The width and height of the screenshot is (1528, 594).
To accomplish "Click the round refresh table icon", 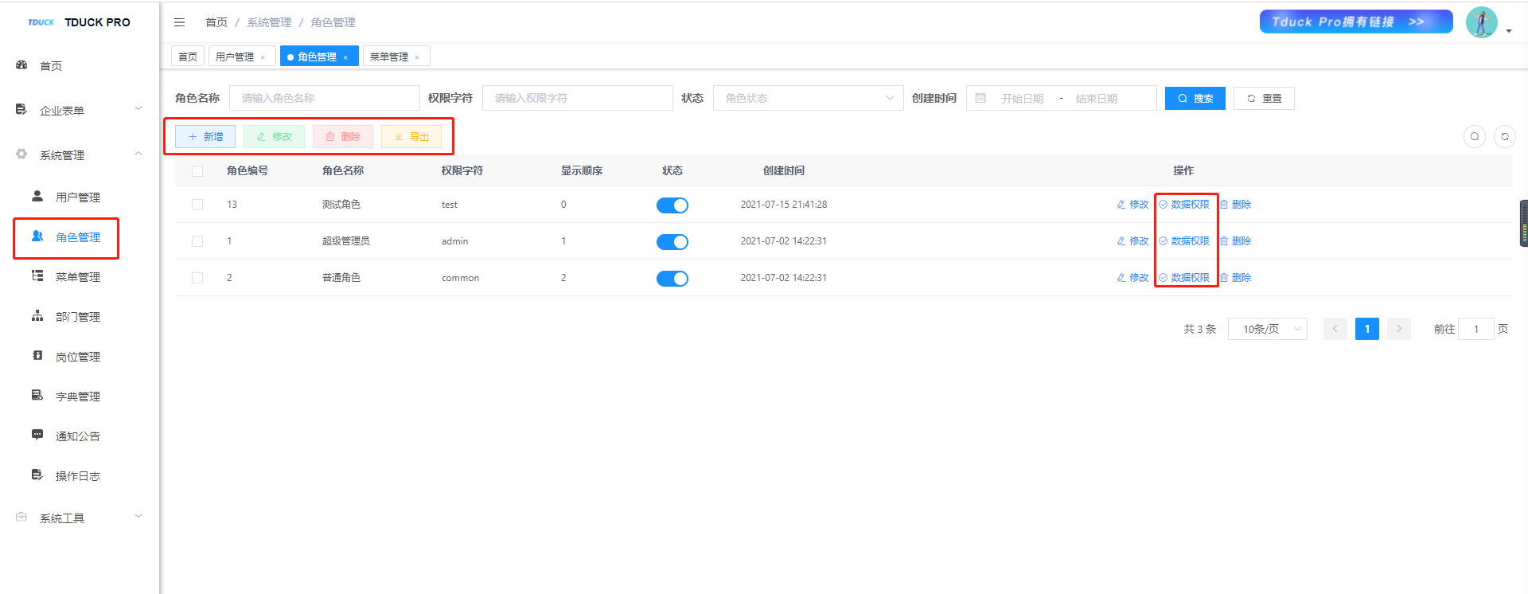I will click(x=1504, y=137).
